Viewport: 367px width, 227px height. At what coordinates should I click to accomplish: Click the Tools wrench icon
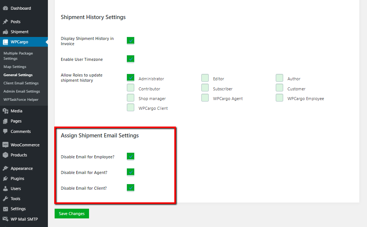click(x=5, y=199)
